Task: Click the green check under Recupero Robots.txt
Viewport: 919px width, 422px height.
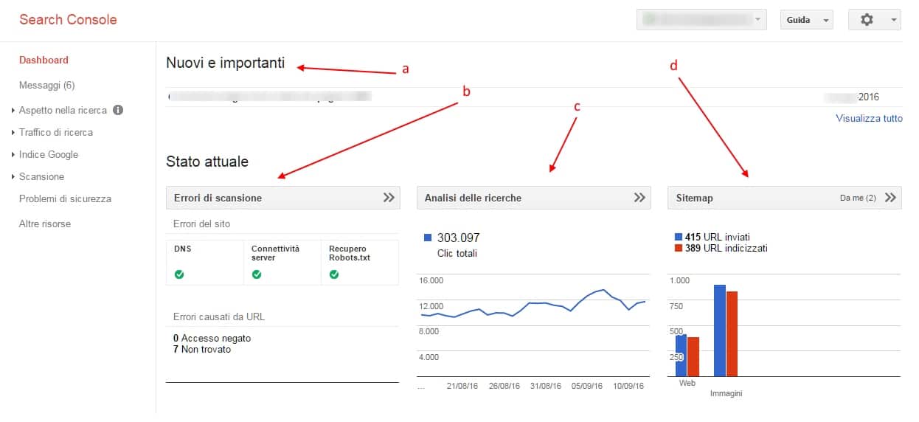Action: (334, 274)
